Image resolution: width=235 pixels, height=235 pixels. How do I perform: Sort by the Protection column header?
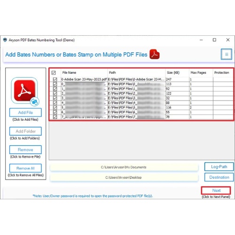click(223, 73)
